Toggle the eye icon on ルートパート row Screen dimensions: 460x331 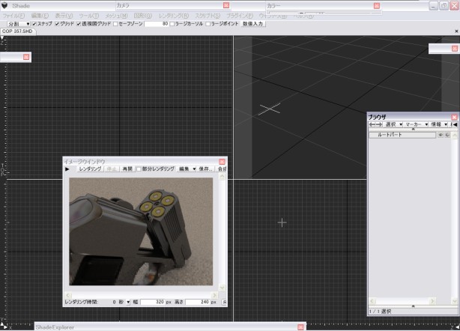[439, 135]
